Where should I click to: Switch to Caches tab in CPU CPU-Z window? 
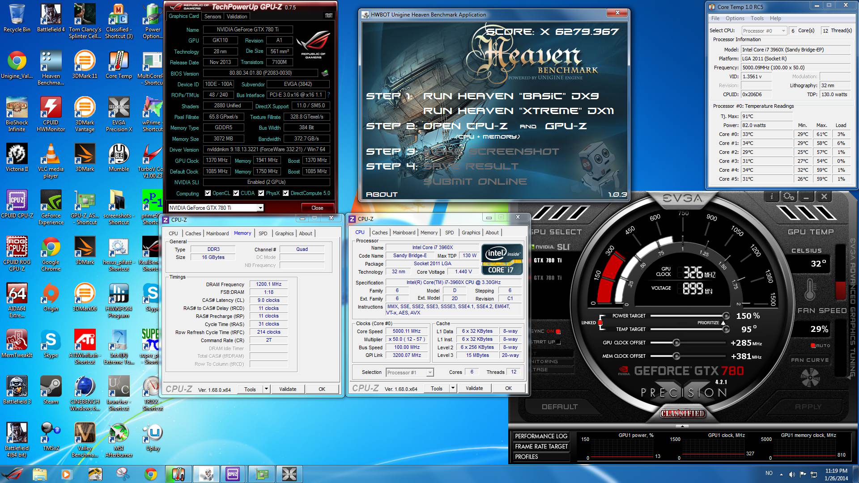click(x=379, y=233)
